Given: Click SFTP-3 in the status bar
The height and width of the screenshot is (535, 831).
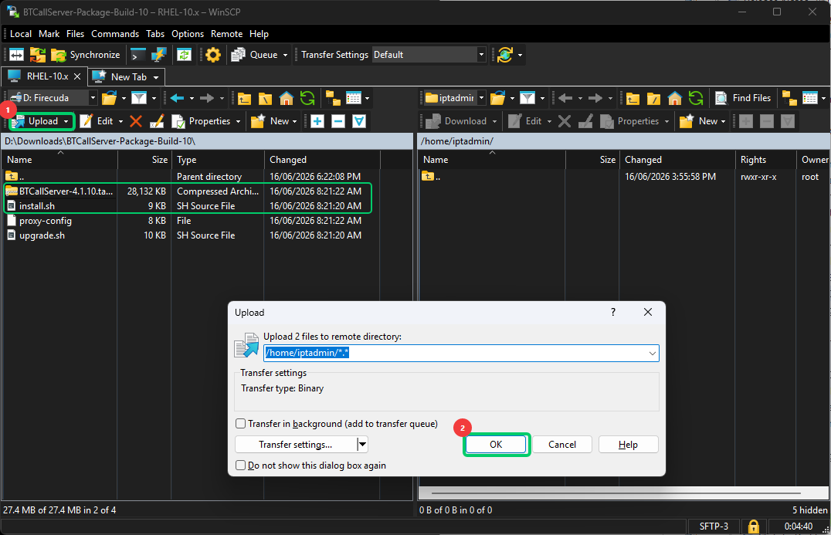Looking at the screenshot, I should [x=714, y=526].
